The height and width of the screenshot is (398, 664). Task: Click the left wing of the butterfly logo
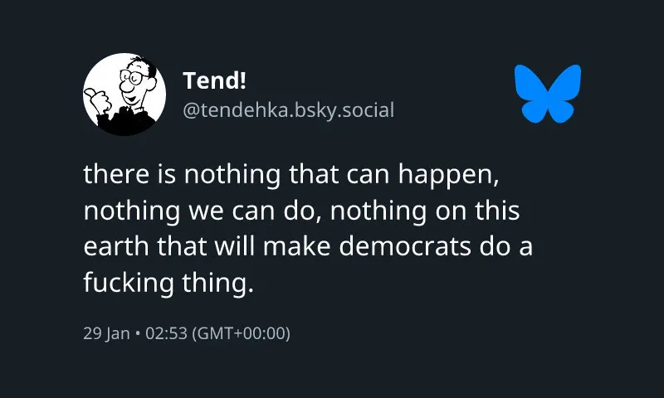531,89
